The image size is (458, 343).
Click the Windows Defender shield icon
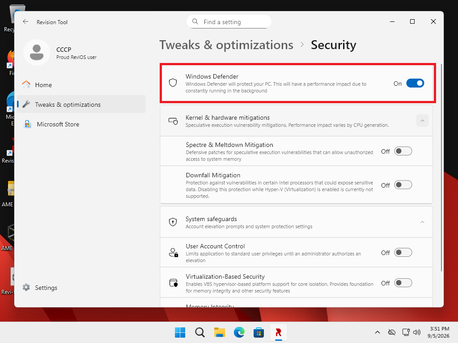173,83
